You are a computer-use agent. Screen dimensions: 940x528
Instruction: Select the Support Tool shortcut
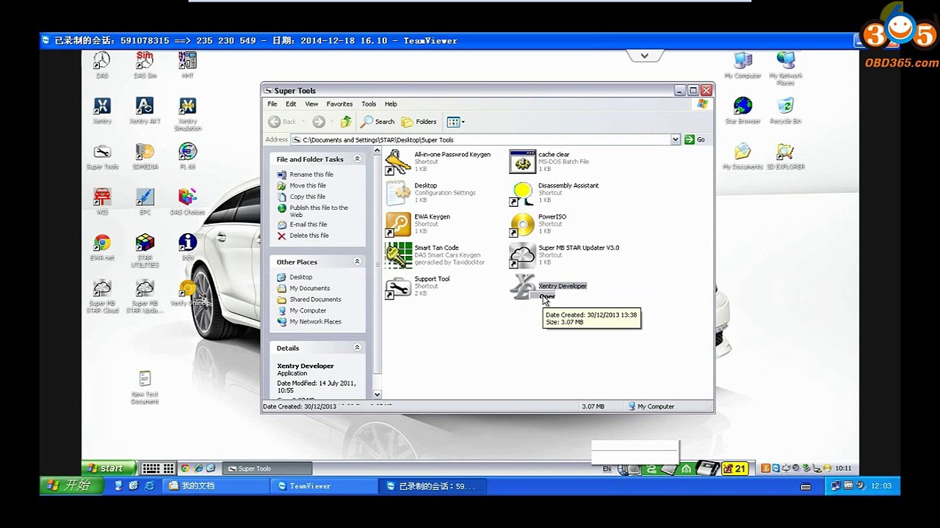(x=418, y=286)
